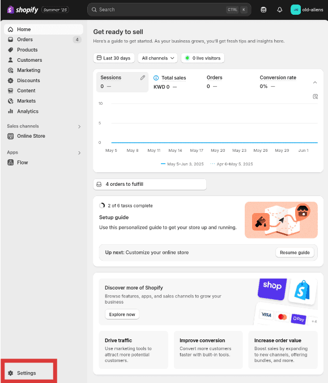
Task: Click the Products tag icon
Action: (x=11, y=50)
